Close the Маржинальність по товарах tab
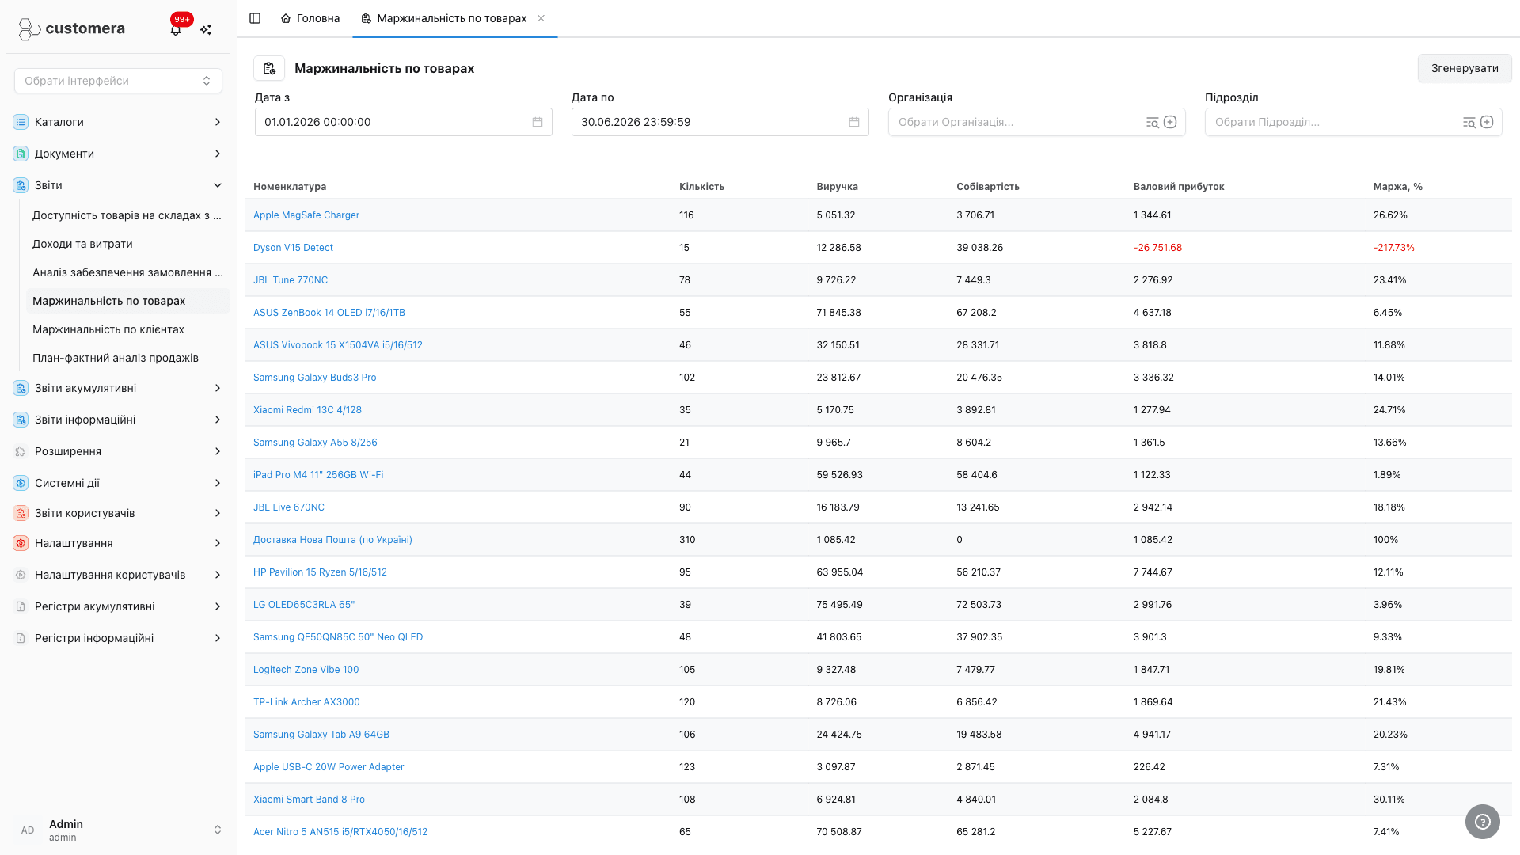Screen dimensions: 1520x855 [x=541, y=18]
